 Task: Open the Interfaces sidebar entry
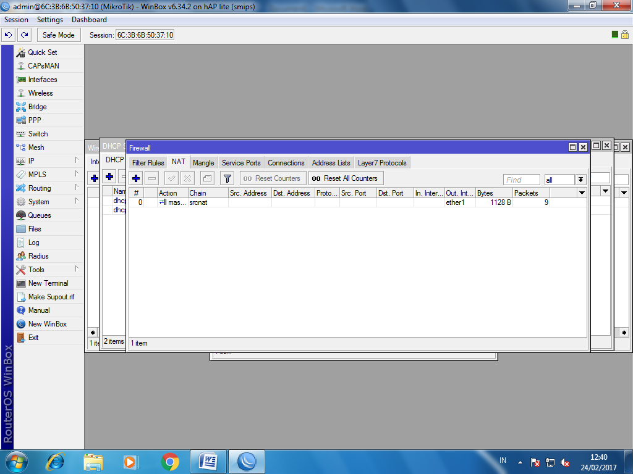[x=48, y=80]
